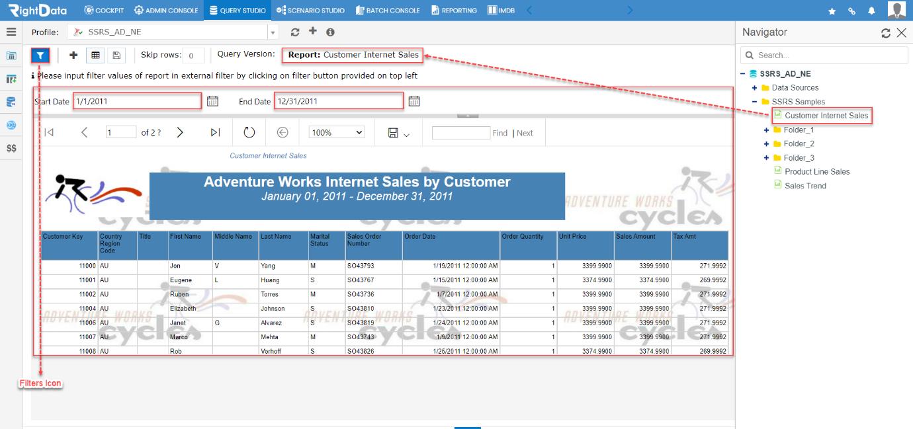Select the Product Line Sales report
Viewport: 913px width, 429px height.
(817, 172)
